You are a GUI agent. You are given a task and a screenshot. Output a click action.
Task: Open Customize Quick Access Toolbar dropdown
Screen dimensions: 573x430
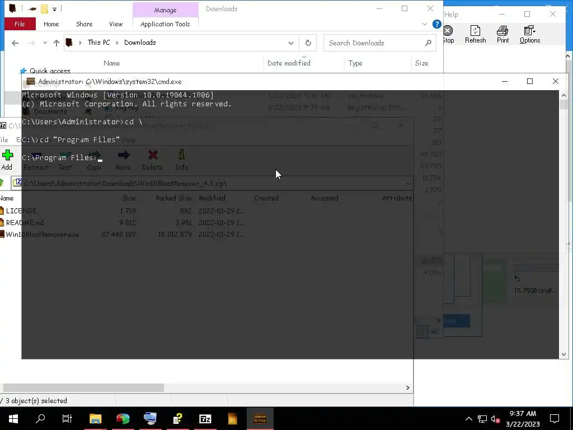click(x=54, y=9)
